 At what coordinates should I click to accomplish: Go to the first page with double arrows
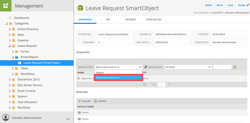(145, 85)
